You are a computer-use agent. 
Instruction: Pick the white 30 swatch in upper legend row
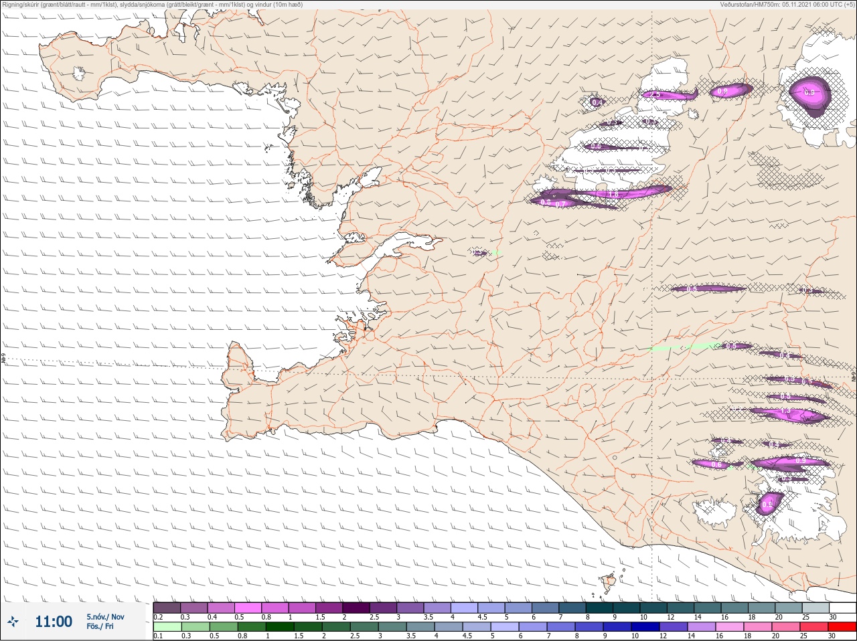pyautogui.click(x=842, y=608)
